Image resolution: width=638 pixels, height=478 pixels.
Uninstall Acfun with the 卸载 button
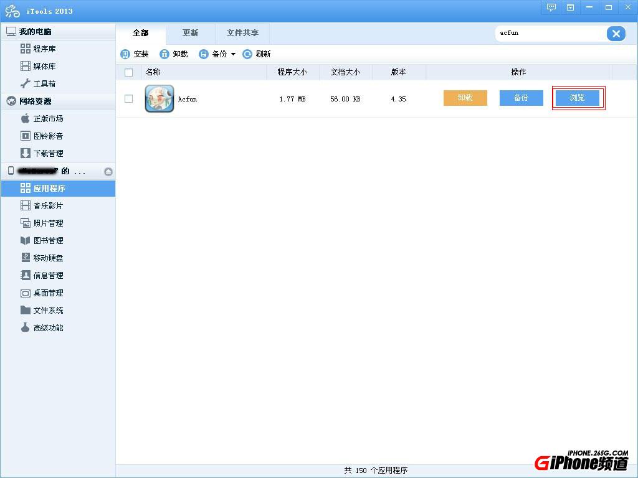pos(465,98)
